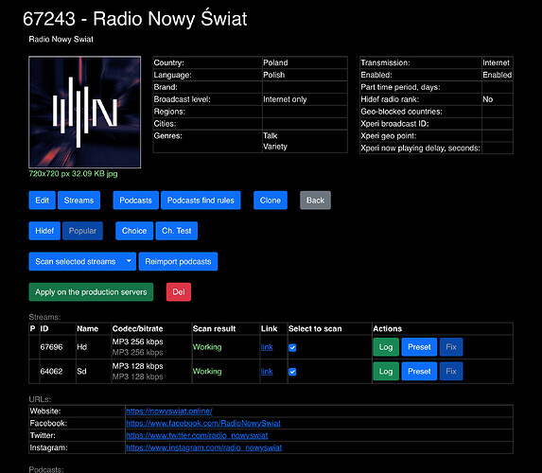Uncheck the scan checkbox for stream 64062
The height and width of the screenshot is (473, 542).
pos(292,372)
